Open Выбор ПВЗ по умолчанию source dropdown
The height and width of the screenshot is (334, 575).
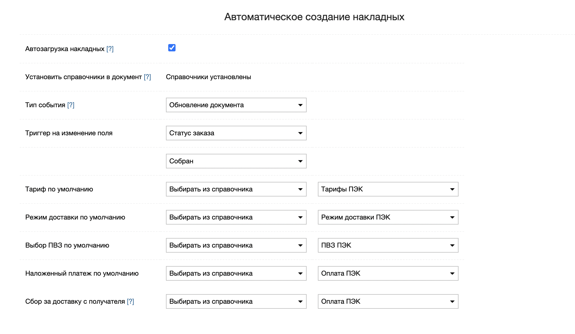tap(236, 245)
